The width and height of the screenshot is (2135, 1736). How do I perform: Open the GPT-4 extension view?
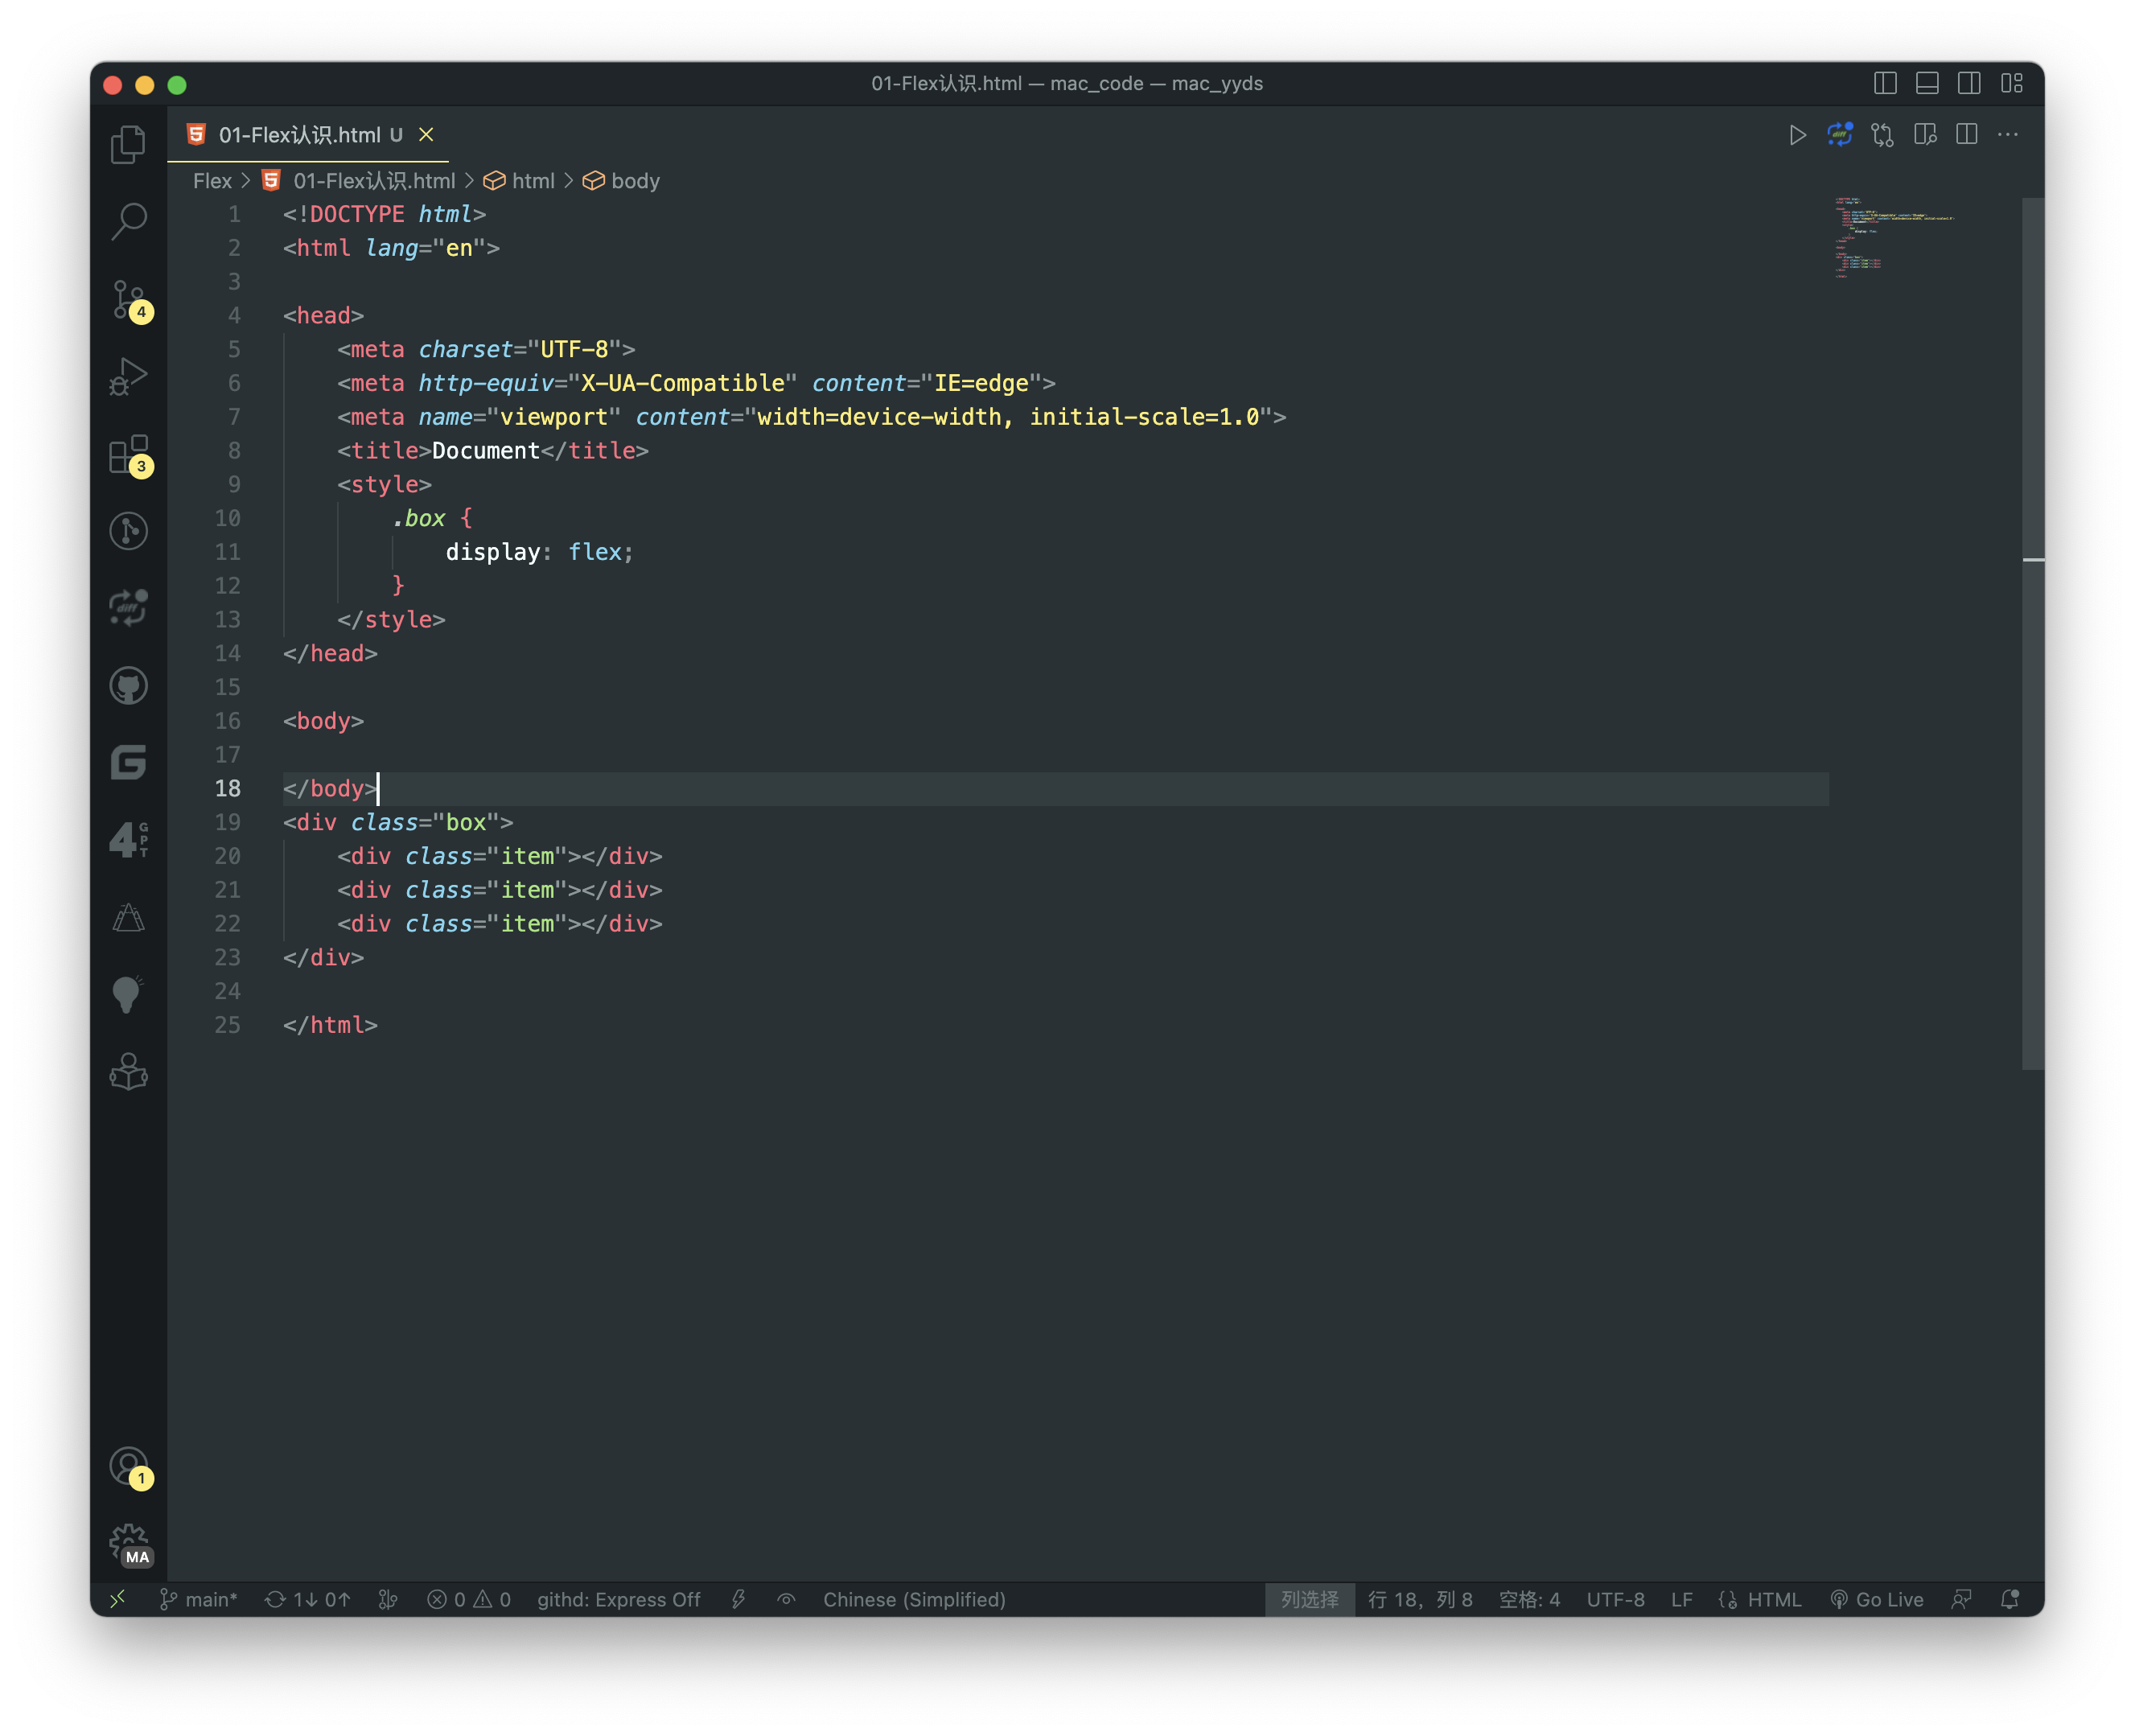(128, 840)
